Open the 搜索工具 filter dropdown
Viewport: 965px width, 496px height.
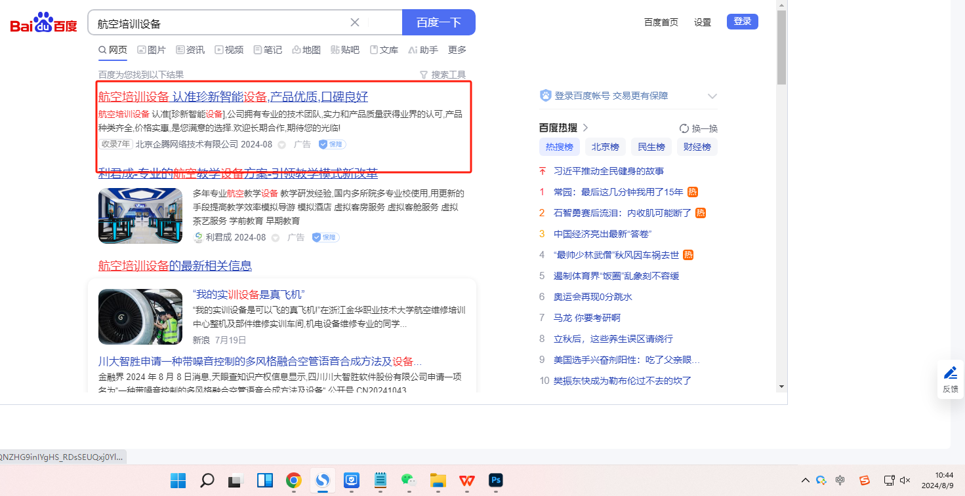[443, 75]
